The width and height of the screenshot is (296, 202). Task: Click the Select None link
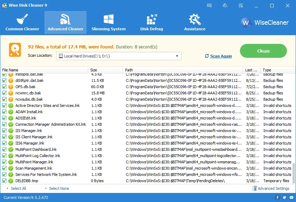coord(59,188)
